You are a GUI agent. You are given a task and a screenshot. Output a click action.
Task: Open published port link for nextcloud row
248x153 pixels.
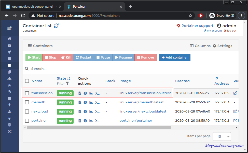click(x=235, y=112)
